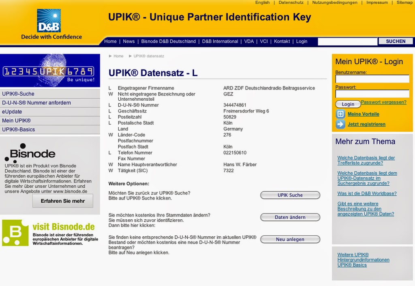Click the SIC value 7322
Image resolution: width=415 pixels, height=286 pixels.
[x=229, y=171]
